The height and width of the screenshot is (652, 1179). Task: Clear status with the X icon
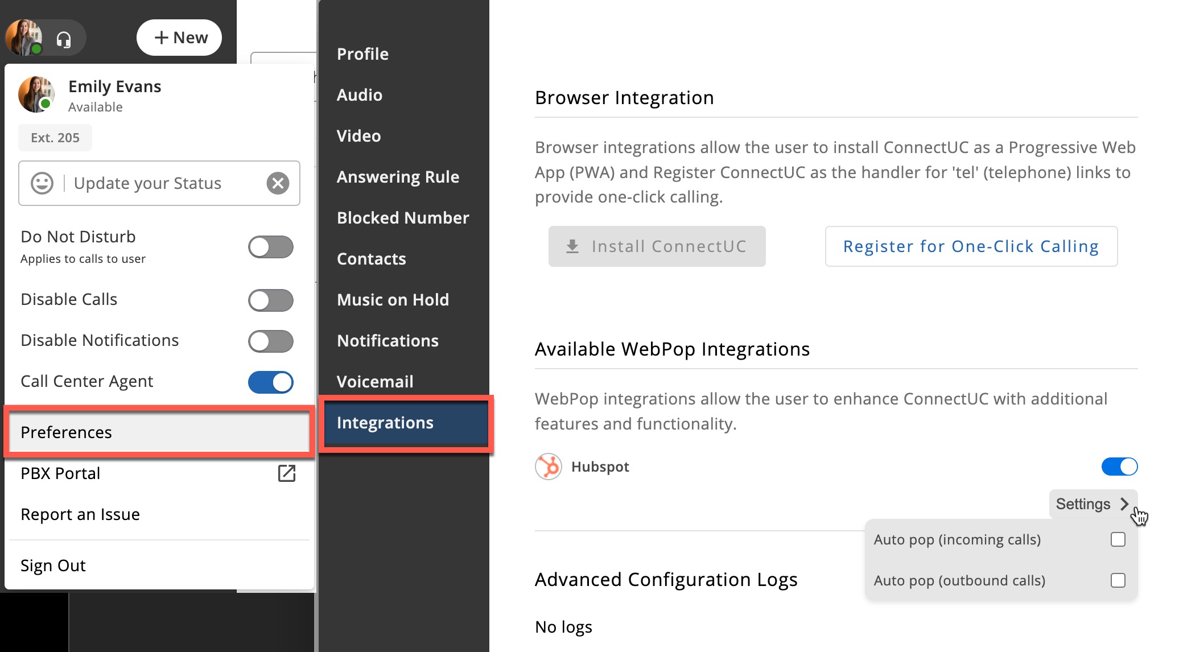click(278, 183)
